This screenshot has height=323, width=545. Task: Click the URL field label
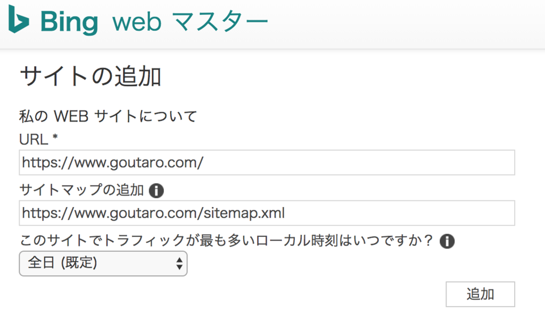point(34,140)
